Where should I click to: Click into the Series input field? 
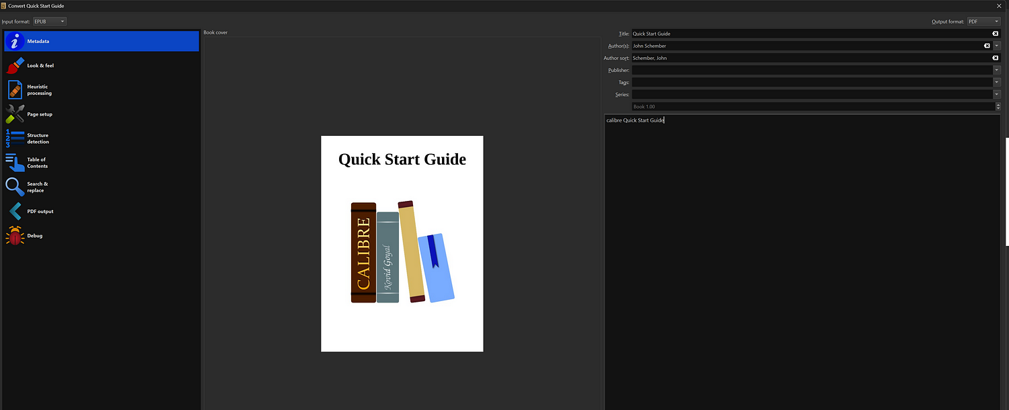click(x=812, y=94)
